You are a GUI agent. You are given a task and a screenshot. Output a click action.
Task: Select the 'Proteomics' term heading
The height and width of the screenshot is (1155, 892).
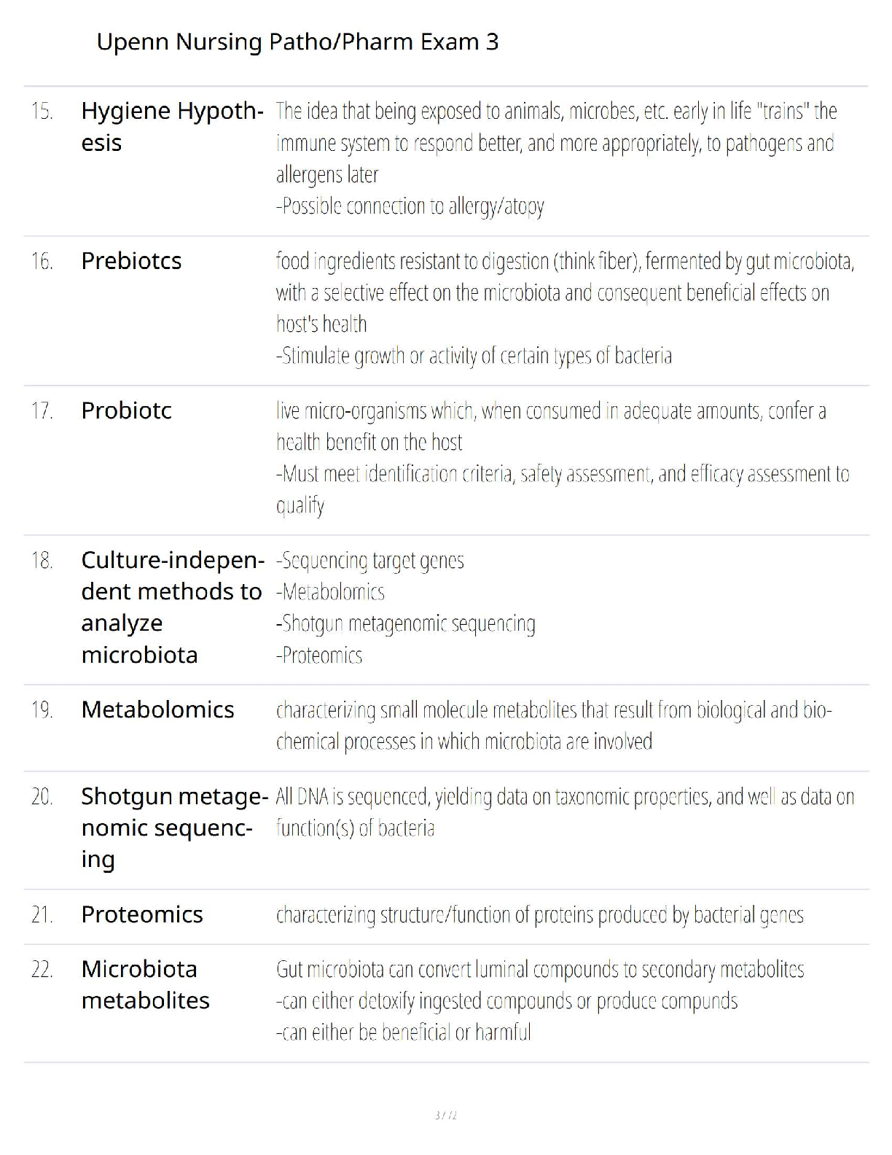(x=142, y=914)
